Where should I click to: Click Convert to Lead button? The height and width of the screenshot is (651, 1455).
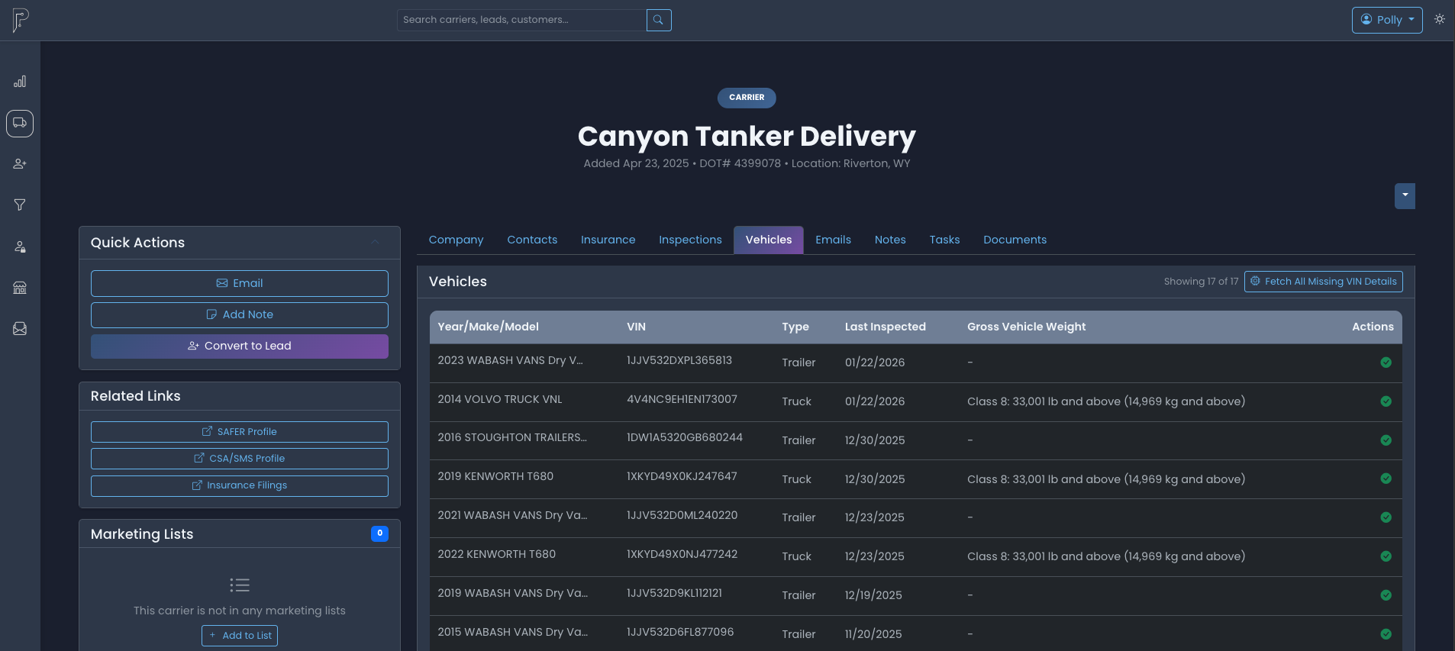click(x=239, y=346)
